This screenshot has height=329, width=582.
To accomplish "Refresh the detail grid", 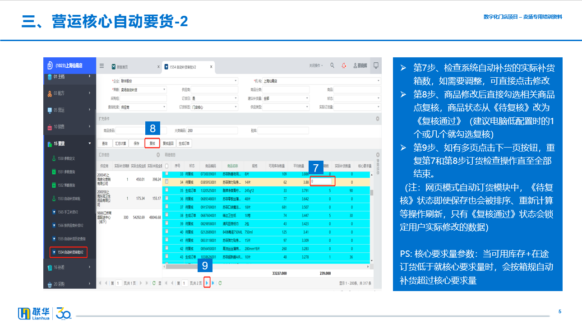I will 220,283.
